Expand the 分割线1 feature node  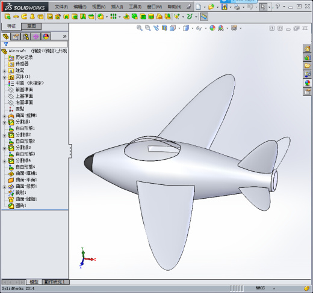pos(4,122)
